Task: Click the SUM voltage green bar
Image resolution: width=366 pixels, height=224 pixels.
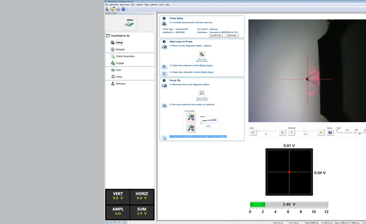Action: [257, 204]
